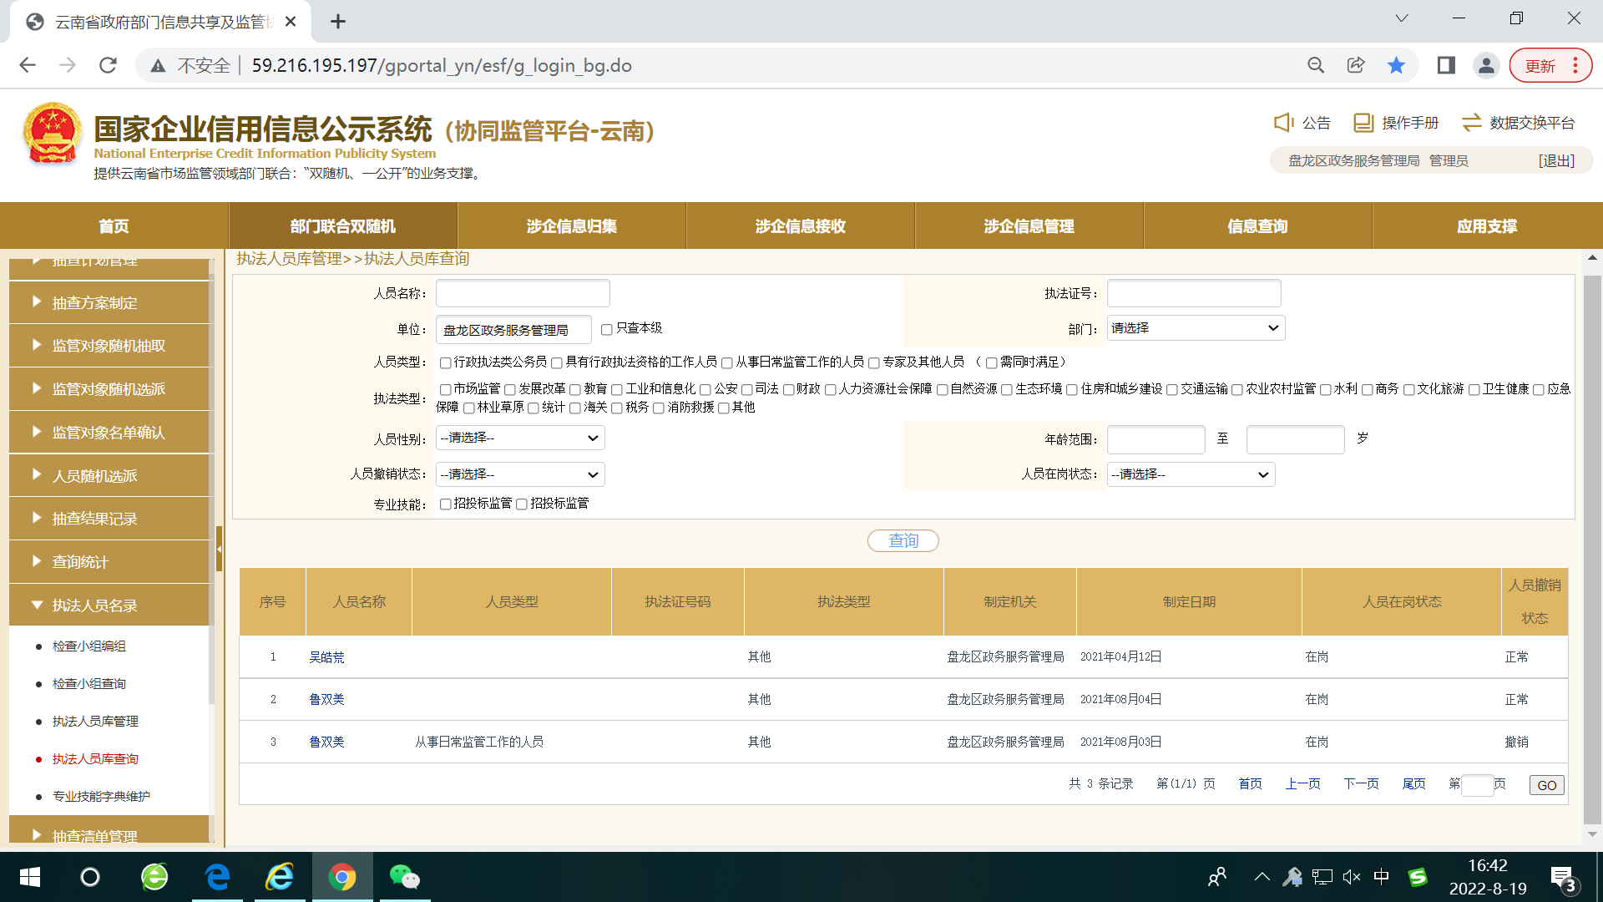Click the GO page jump button

coord(1546,785)
